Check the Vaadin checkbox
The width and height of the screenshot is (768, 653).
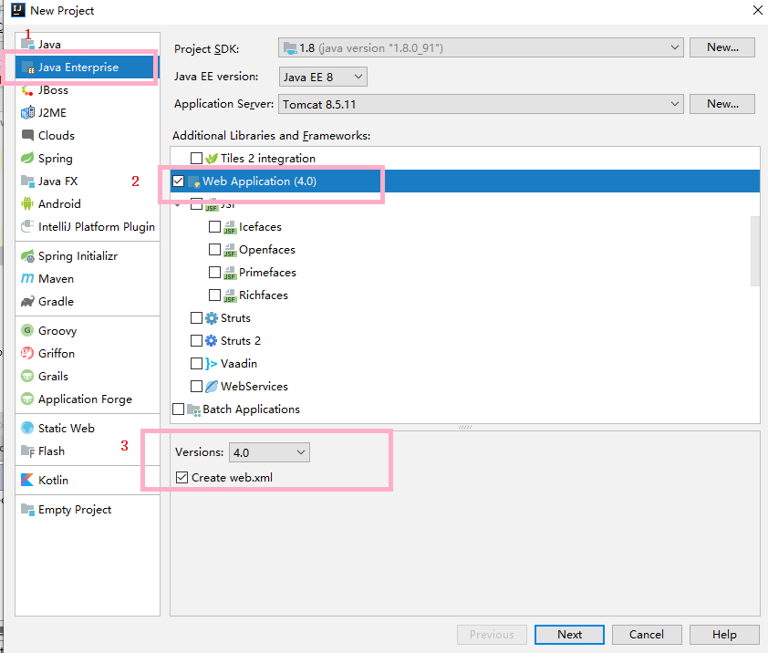coord(196,364)
